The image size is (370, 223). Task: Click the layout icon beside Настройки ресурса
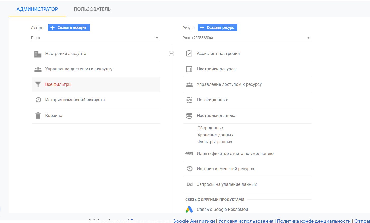click(x=189, y=69)
